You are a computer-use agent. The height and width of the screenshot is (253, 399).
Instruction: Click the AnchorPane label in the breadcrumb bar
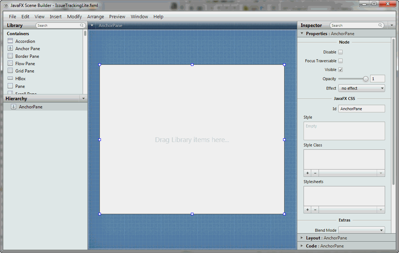110,26
